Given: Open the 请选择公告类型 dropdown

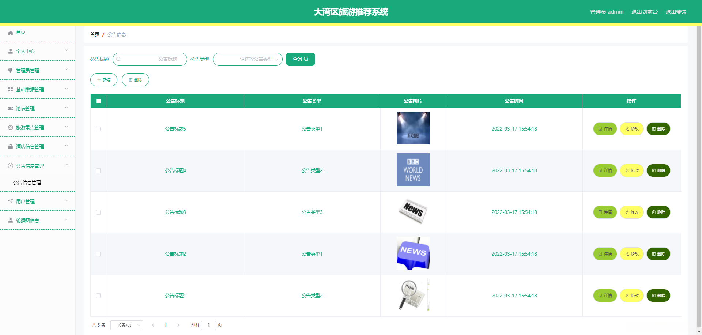Looking at the screenshot, I should click(248, 59).
